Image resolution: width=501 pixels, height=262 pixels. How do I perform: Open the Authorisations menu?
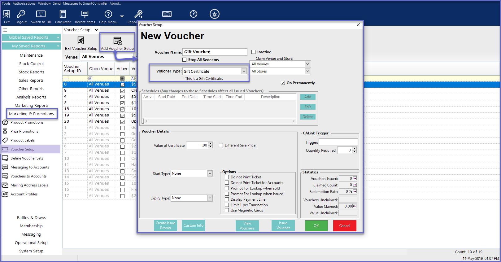24,3
